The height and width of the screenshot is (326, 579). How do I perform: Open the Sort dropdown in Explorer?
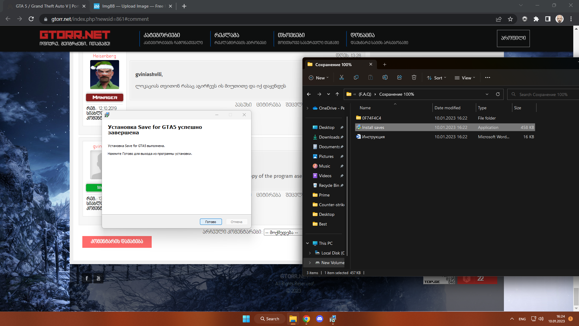point(437,78)
